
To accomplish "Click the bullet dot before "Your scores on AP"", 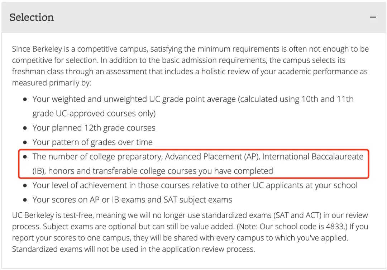I will [x=25, y=200].
